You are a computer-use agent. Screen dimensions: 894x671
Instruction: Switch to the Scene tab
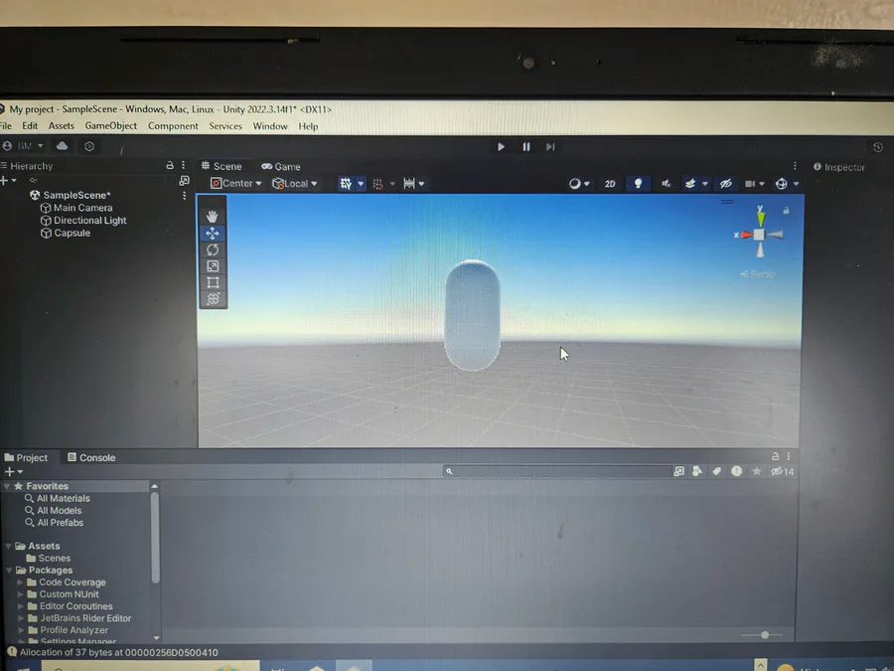(222, 166)
